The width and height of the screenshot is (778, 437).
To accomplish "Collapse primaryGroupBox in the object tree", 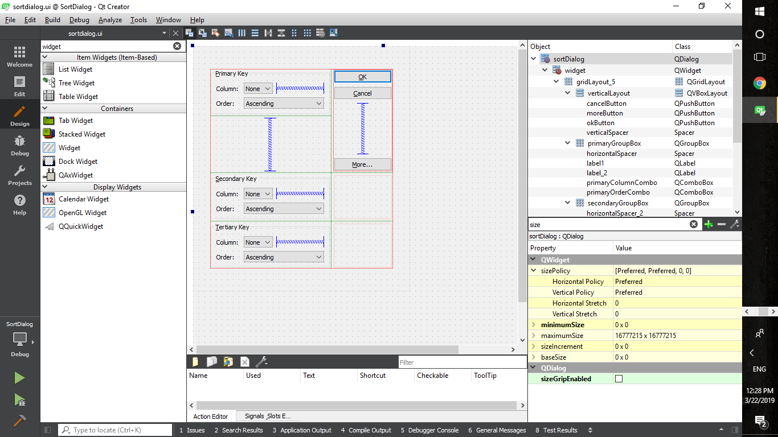I will pyautogui.click(x=568, y=143).
